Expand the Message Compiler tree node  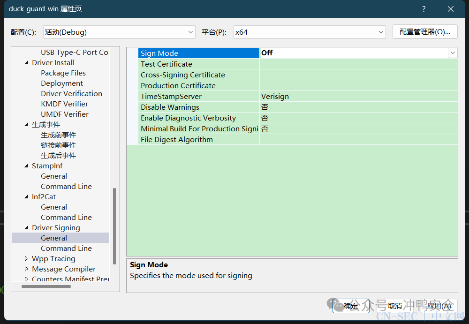click(x=26, y=269)
